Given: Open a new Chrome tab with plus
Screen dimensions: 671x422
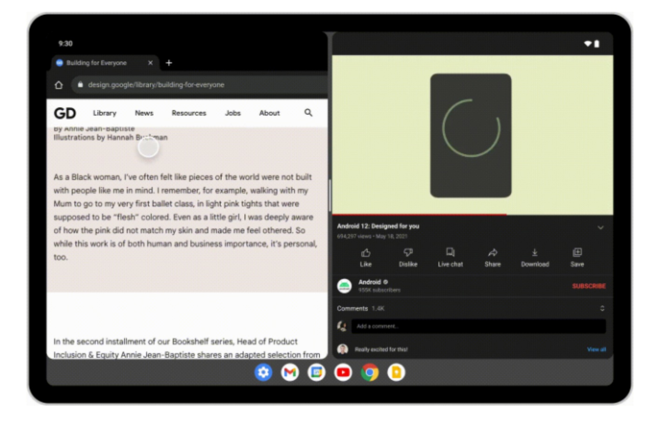Looking at the screenshot, I should [169, 63].
